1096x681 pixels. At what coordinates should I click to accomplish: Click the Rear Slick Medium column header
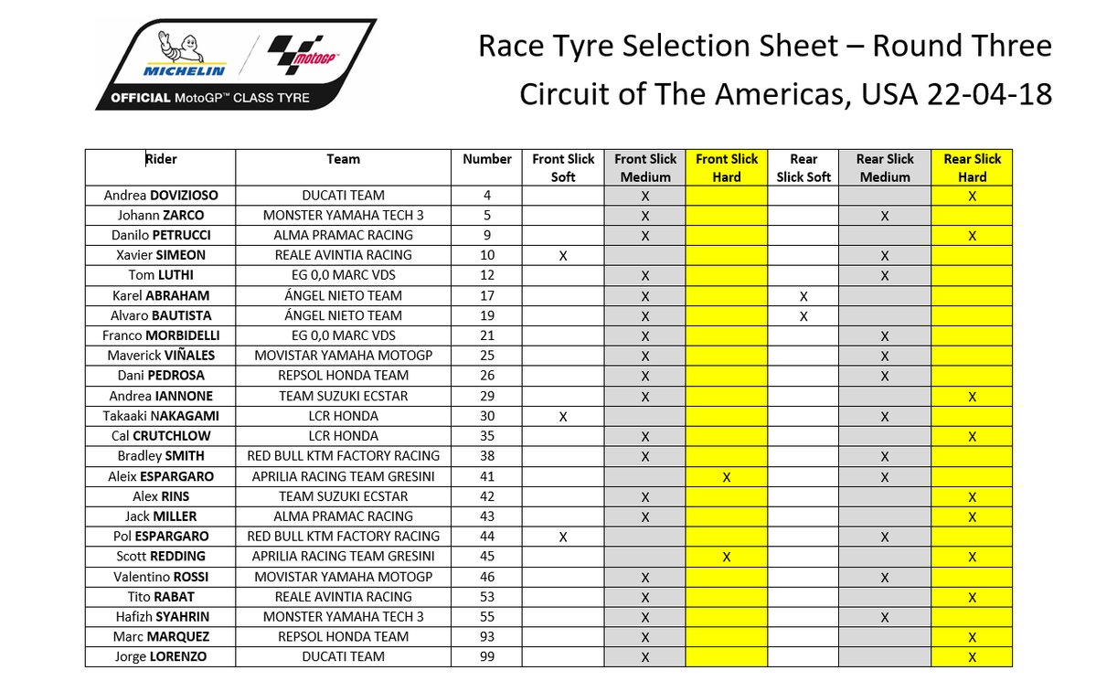coord(885,168)
